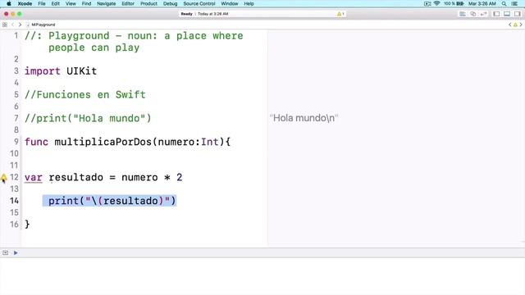Toggle the Utilities panel
The height and width of the screenshot is (295, 525).
tap(518, 14)
